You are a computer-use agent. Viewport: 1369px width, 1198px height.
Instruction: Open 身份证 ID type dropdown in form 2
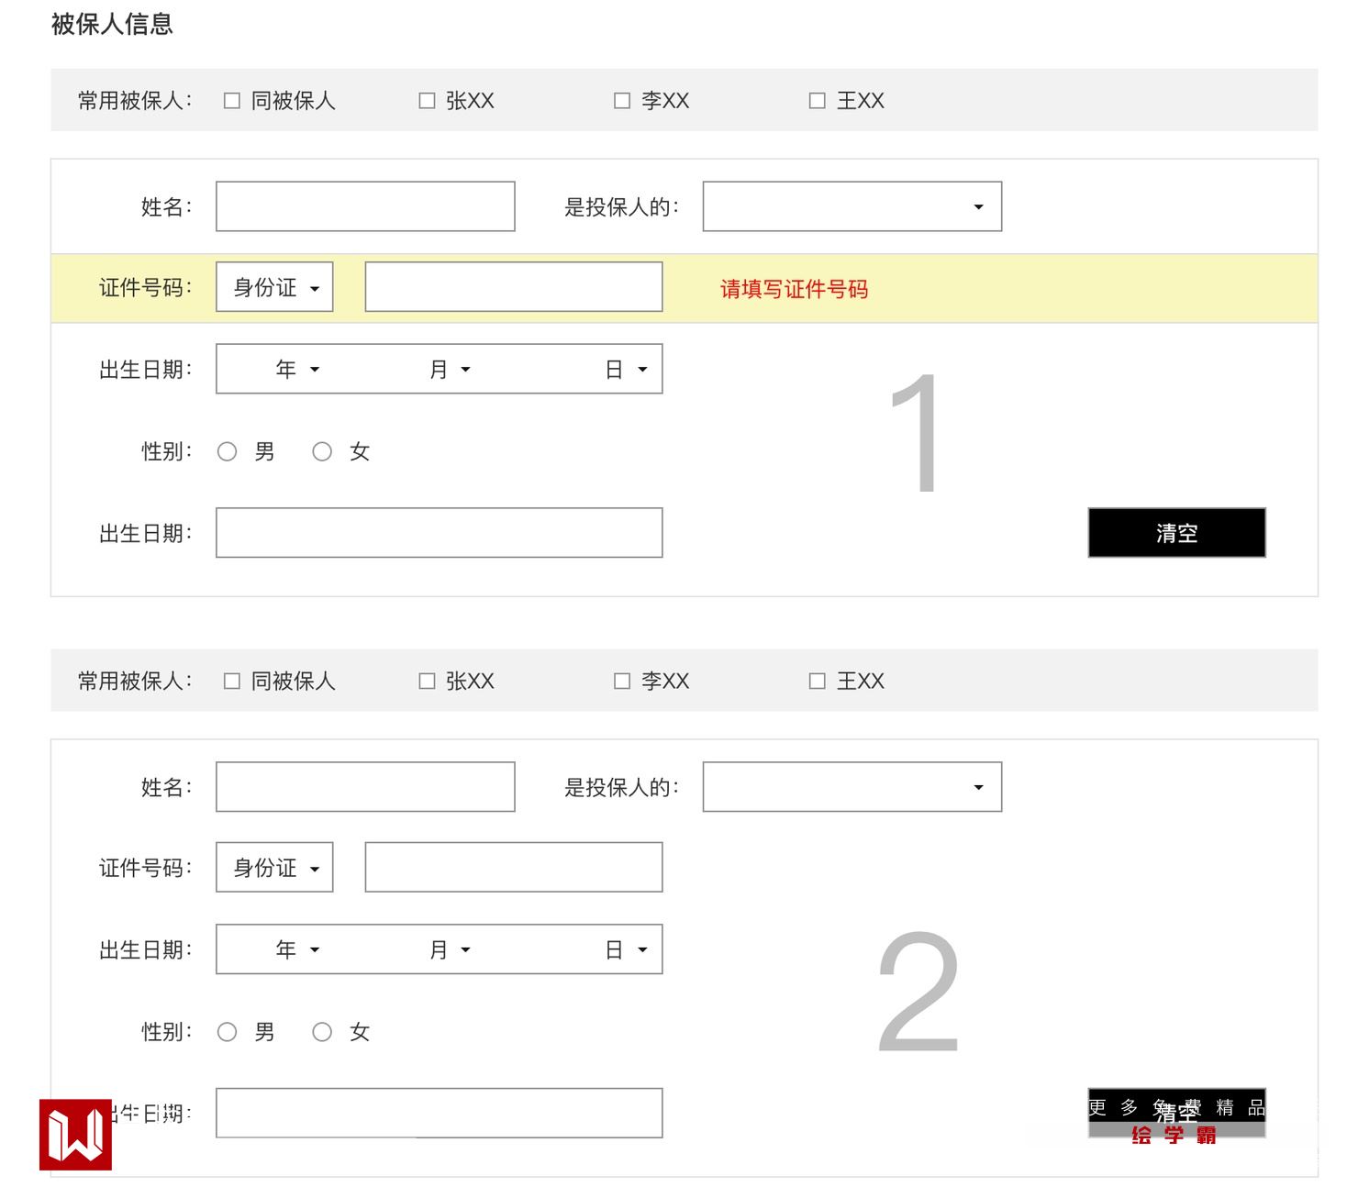click(x=274, y=868)
